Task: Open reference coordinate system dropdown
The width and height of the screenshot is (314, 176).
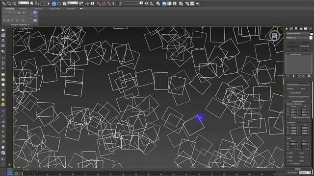Action: pos(73,3)
